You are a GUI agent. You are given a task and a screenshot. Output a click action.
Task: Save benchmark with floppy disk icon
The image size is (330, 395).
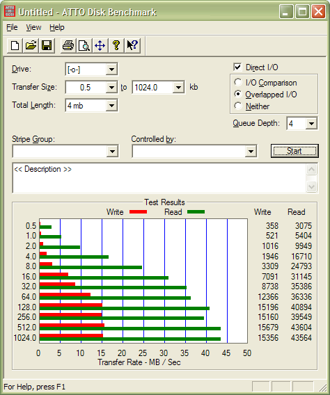click(x=47, y=46)
